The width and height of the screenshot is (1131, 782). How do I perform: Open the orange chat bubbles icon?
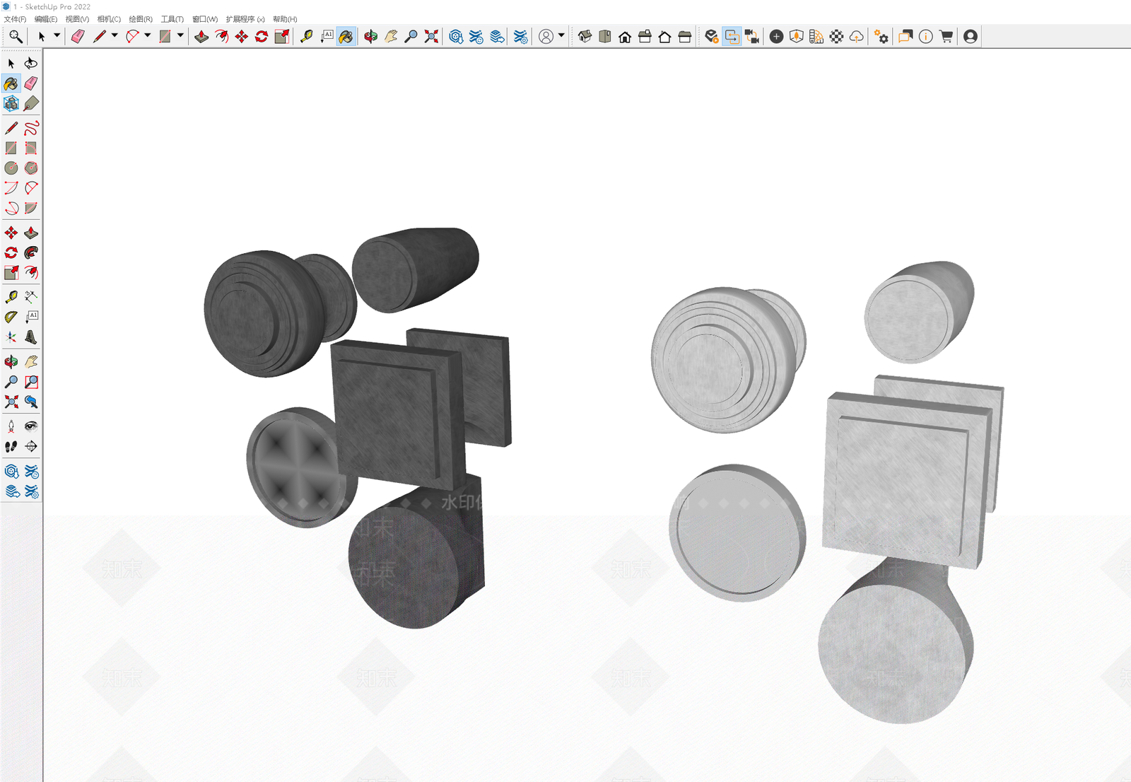point(906,36)
